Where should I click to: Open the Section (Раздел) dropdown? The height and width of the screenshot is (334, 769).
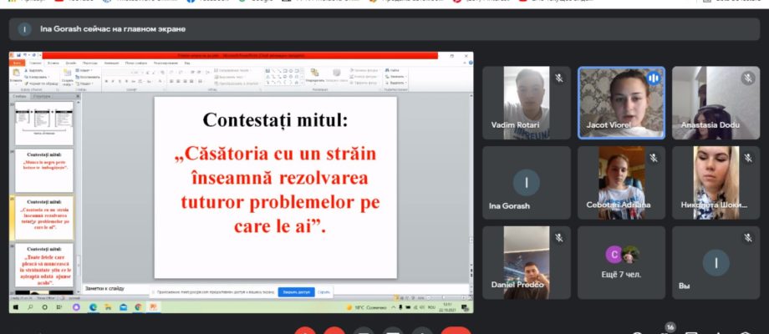pyautogui.click(x=84, y=83)
